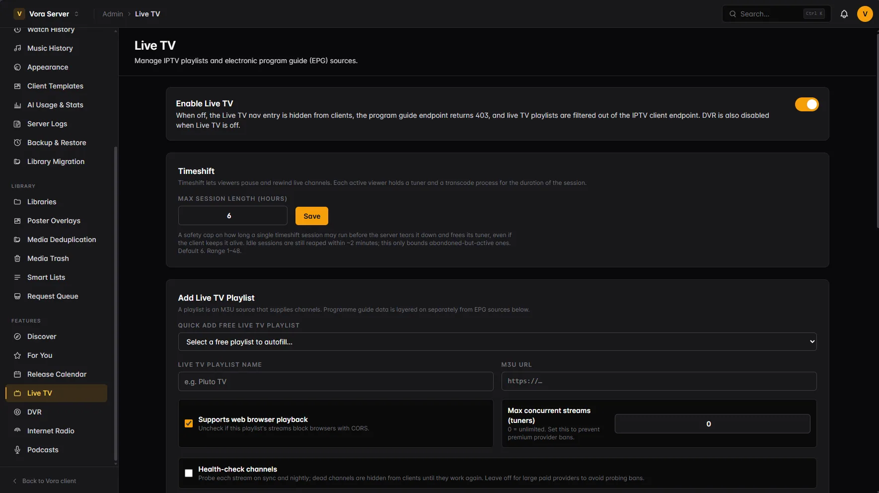
Task: Open the user avatar menu
Action: click(x=865, y=14)
